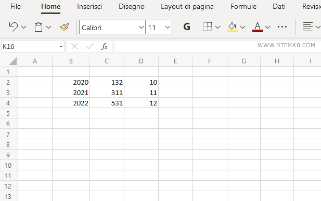This screenshot has height=201, width=321.
Task: Click cell containing 531
Action: (107, 103)
